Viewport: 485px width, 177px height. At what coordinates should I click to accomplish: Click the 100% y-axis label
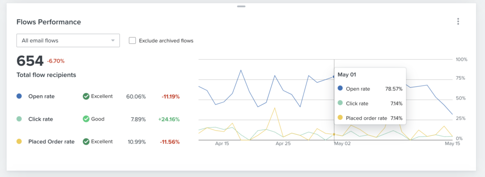click(x=461, y=59)
